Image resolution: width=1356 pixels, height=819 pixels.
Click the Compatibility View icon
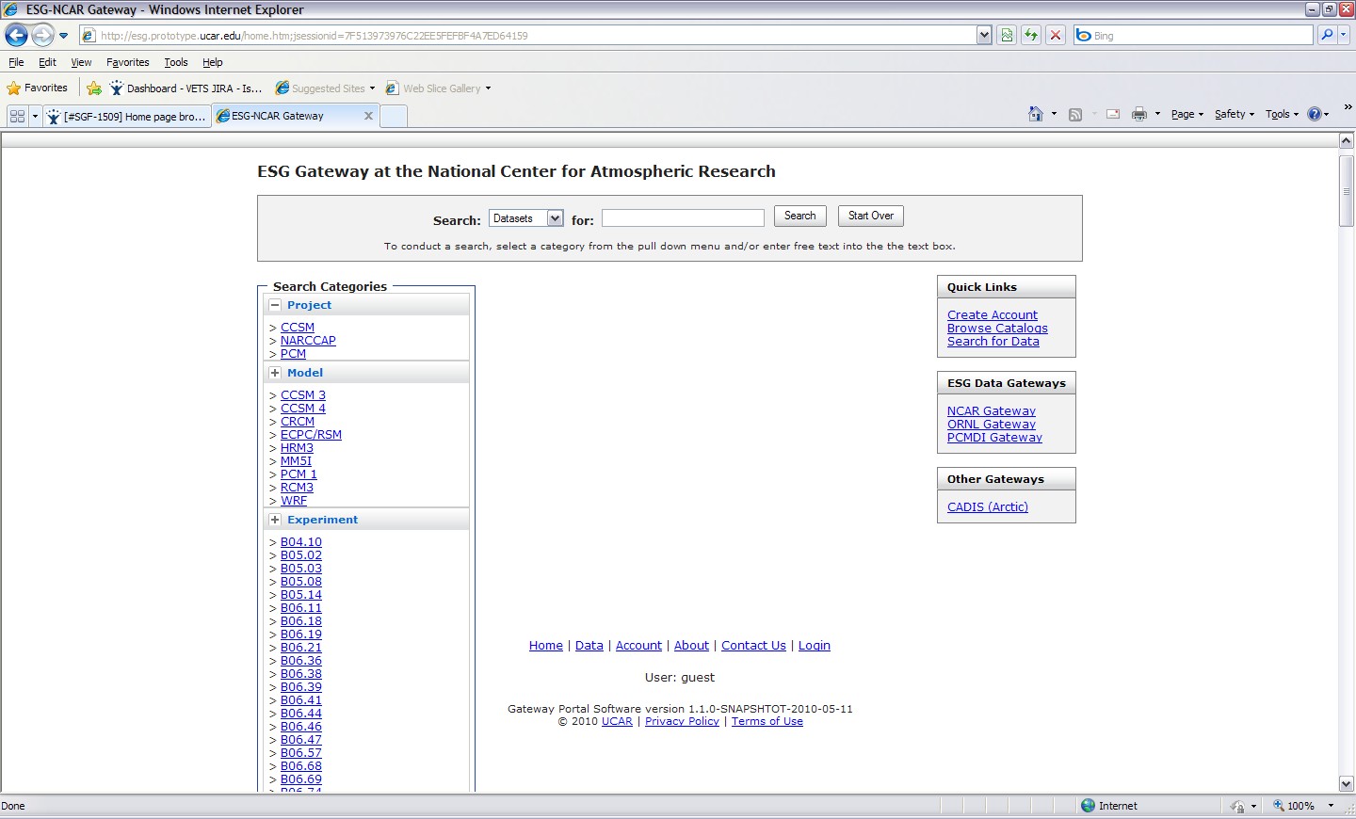click(1007, 36)
